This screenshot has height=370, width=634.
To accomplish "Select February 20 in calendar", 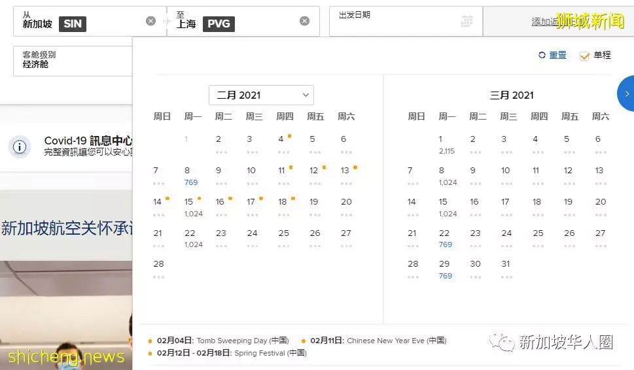I will [347, 207].
